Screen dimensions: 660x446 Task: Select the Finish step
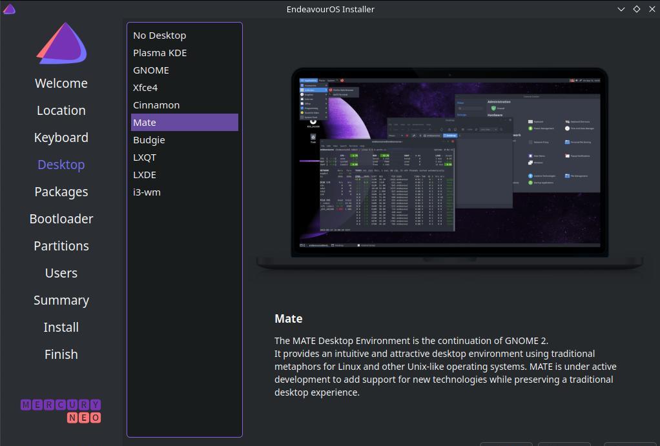click(x=61, y=354)
